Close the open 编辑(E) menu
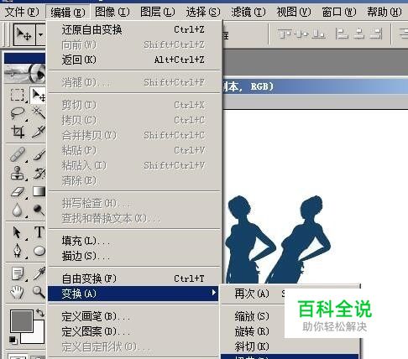 point(68,13)
